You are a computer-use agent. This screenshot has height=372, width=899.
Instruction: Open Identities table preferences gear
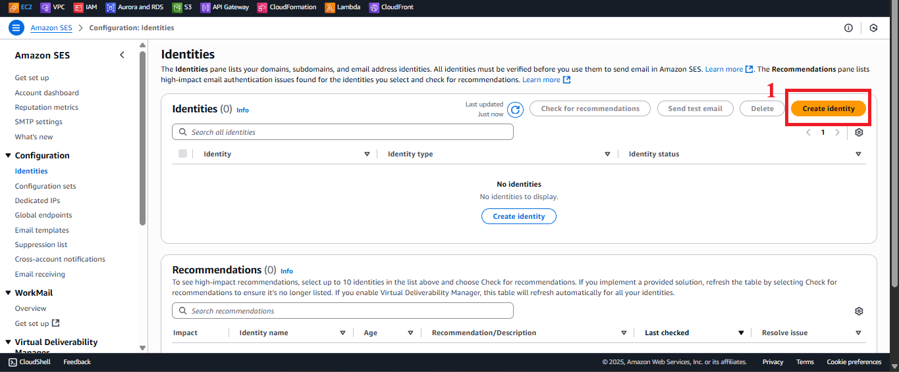click(x=859, y=132)
